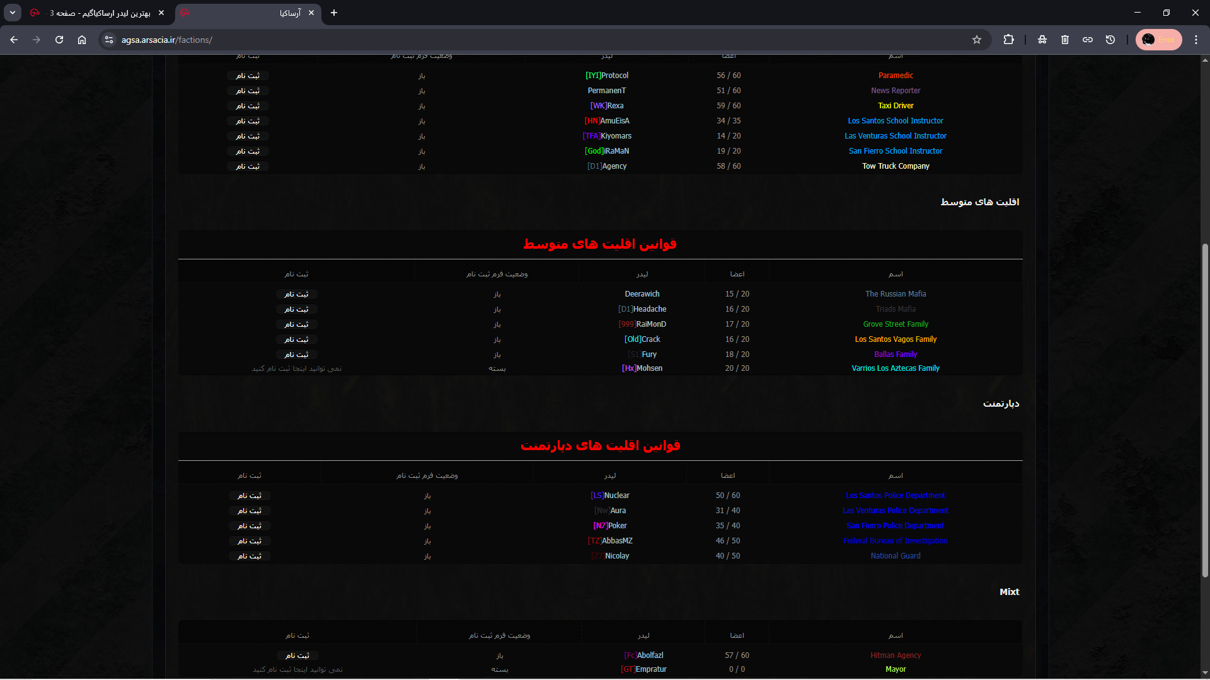Click the اقلیت های متوسط heading

pos(979,202)
